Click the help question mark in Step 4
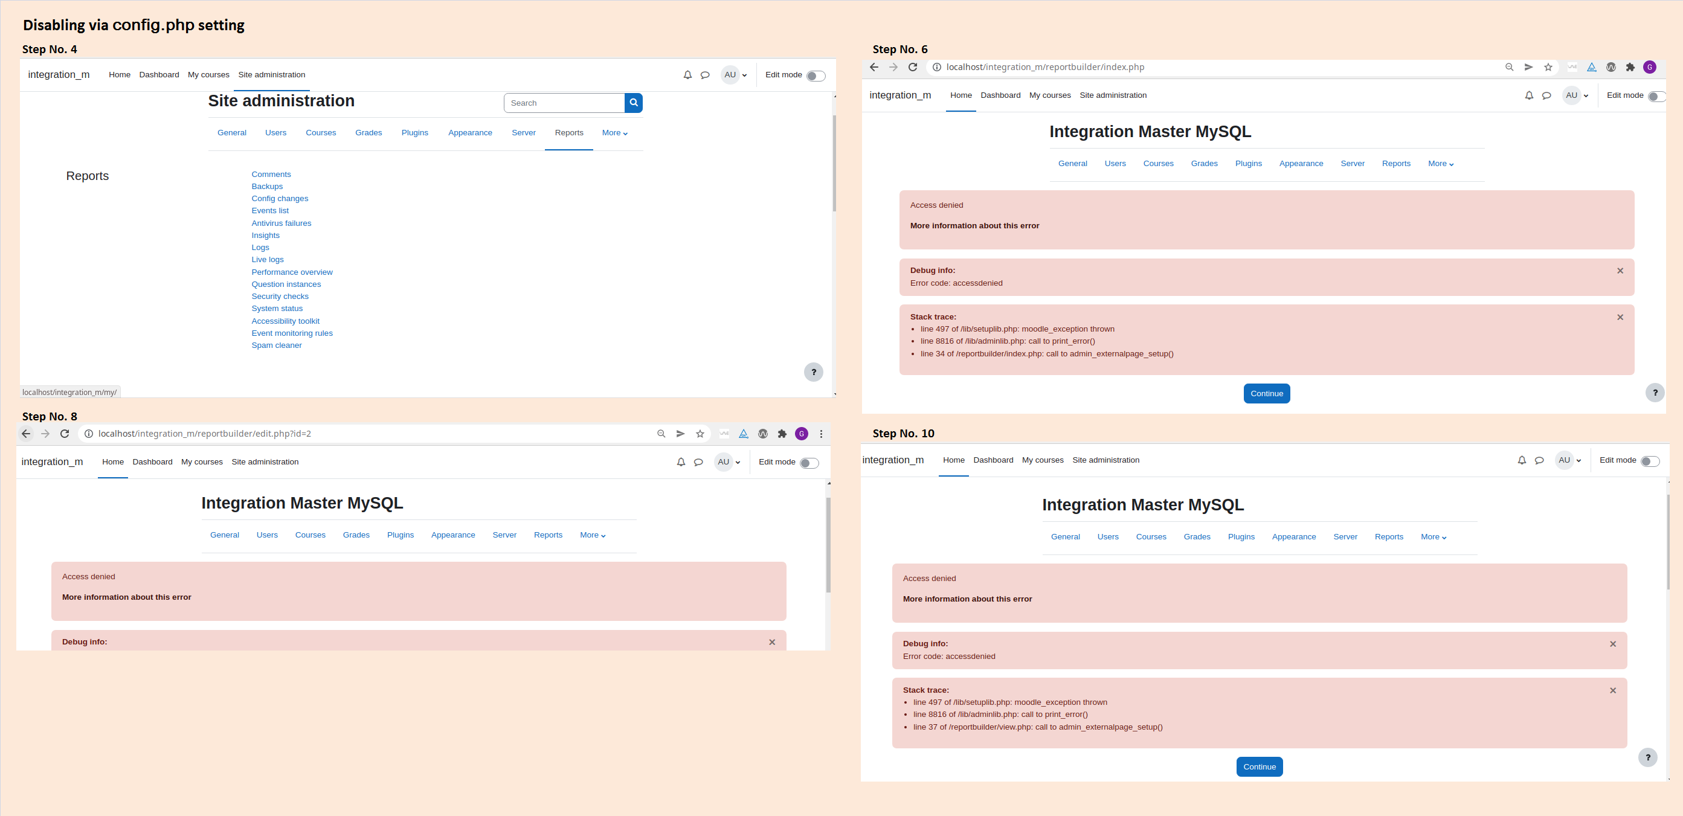Screen dimensions: 1683x816 pos(813,371)
